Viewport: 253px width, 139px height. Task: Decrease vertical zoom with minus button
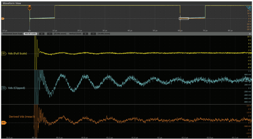93,33
